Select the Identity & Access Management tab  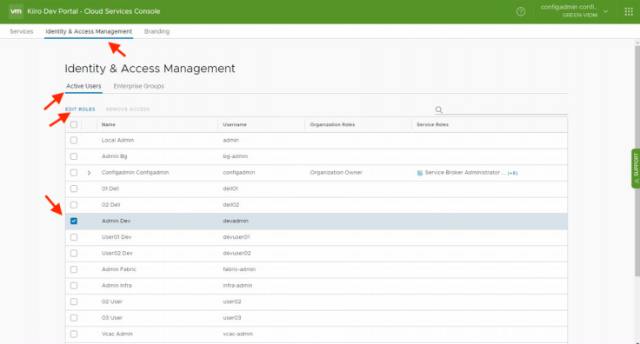(x=89, y=31)
